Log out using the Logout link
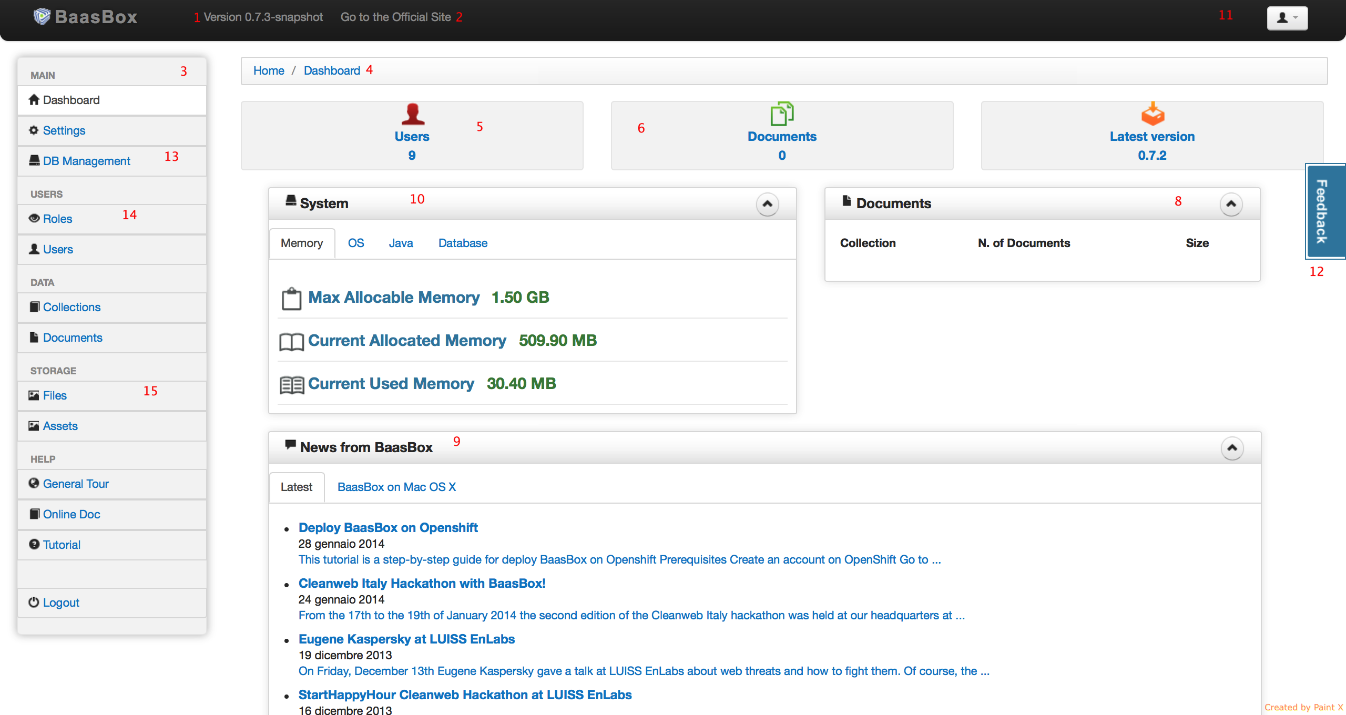Screen dimensions: 1346x715 111,602
